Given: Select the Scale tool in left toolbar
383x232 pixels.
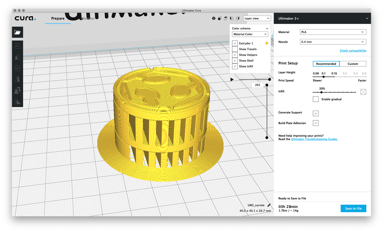Looking at the screenshot, I should pyautogui.click(x=17, y=57).
